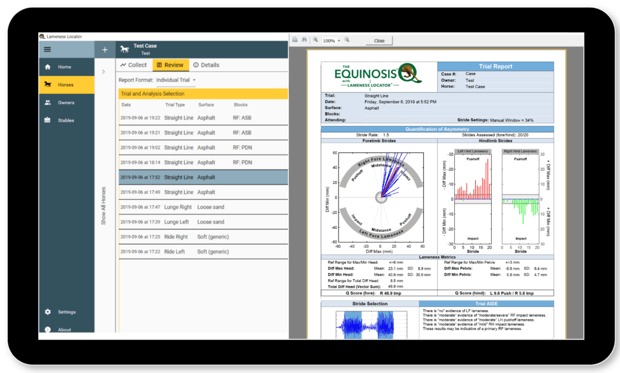Go to Home in sidebar

pos(64,67)
